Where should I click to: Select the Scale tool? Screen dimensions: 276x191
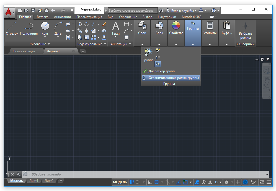pyautogui.click(x=86, y=37)
